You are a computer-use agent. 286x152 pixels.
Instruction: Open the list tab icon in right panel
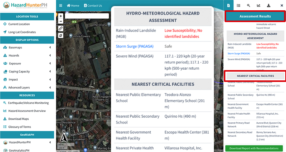(238, 5)
